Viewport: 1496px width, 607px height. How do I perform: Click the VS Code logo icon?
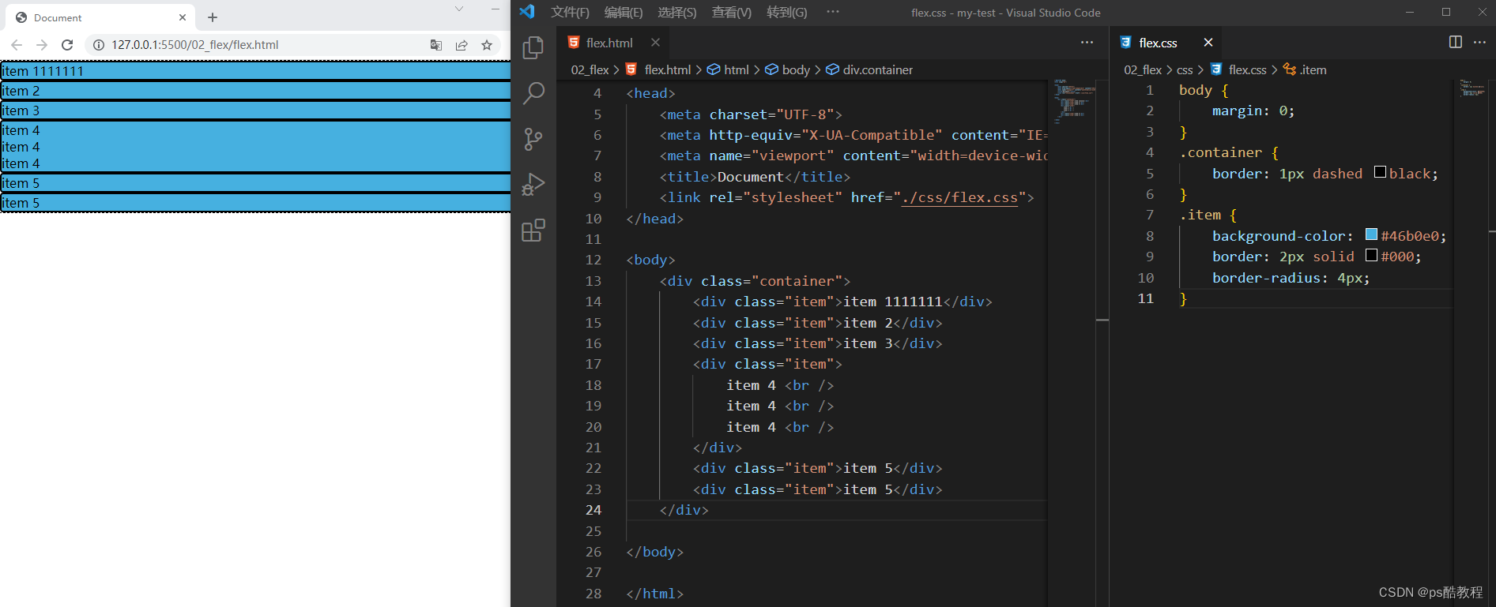(x=527, y=12)
